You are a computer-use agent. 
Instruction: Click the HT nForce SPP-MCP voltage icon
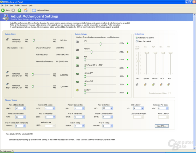(x=78, y=66)
